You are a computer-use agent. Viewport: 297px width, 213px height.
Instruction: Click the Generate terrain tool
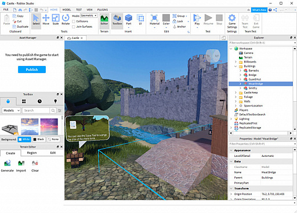[x=8, y=166]
